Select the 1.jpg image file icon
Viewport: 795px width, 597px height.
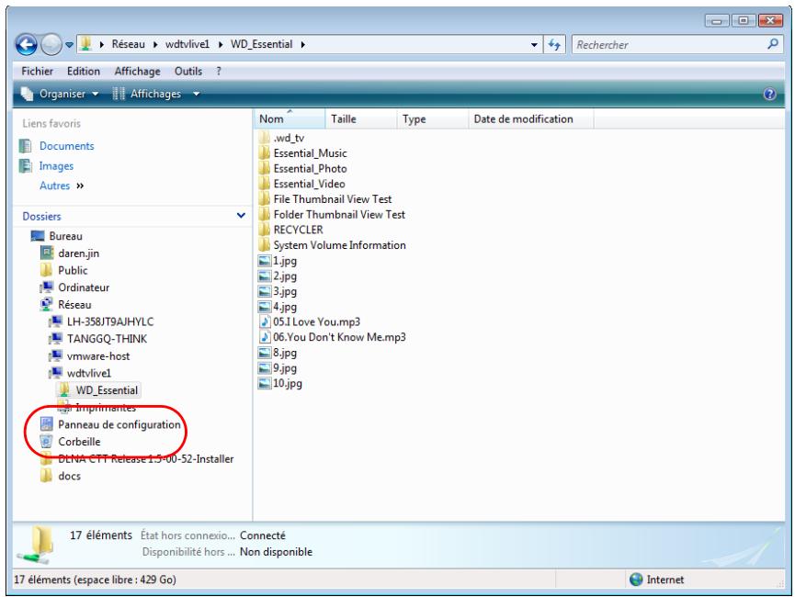(x=264, y=261)
